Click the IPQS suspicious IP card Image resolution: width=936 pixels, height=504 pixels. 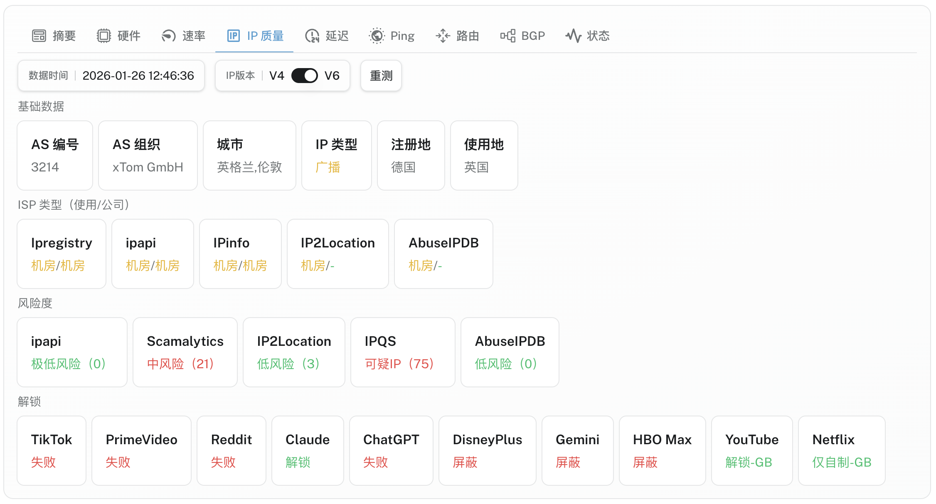[x=402, y=352]
